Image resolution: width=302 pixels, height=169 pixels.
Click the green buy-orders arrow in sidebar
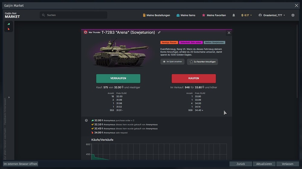pyautogui.click(x=9, y=24)
